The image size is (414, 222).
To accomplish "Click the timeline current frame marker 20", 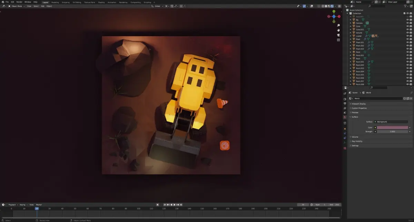I will 37,208.
